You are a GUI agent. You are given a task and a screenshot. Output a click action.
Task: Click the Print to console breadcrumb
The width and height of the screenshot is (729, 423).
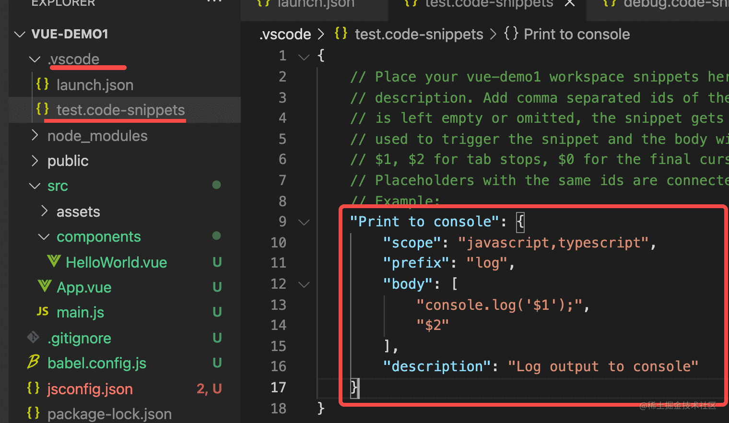point(576,35)
